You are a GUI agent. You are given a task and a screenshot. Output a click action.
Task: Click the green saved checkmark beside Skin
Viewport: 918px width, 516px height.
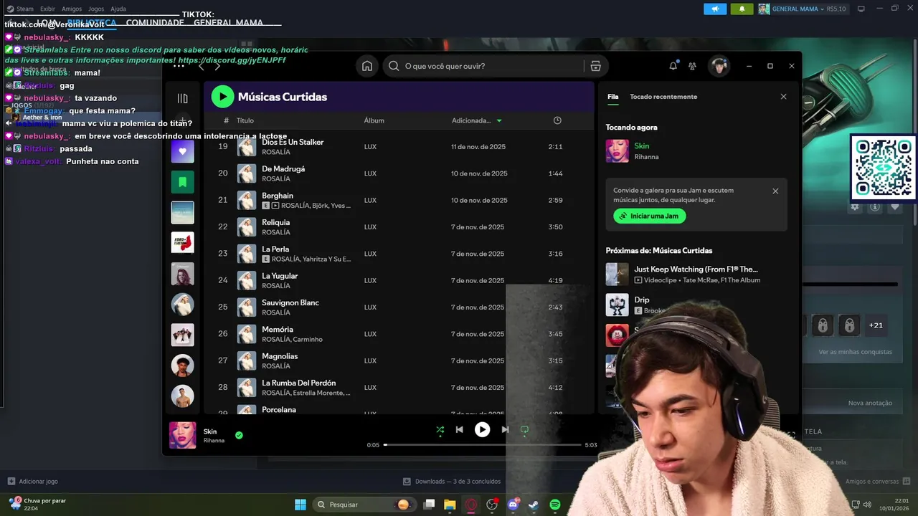tap(239, 435)
